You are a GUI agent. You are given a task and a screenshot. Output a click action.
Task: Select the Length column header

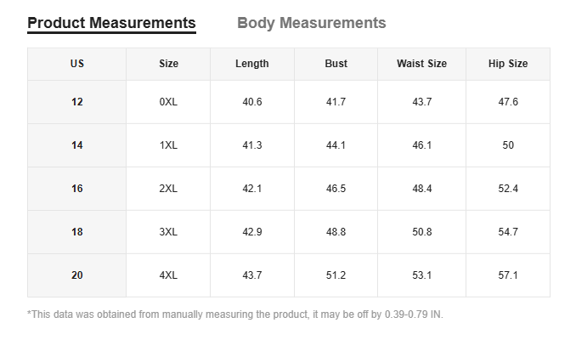(x=252, y=64)
